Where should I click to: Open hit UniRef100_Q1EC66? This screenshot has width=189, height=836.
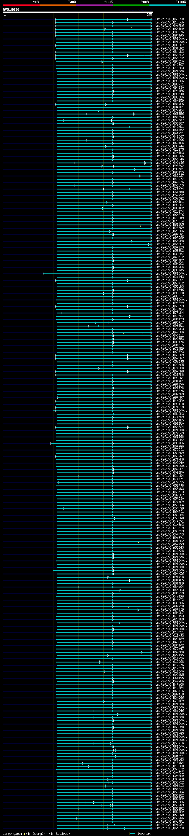pyautogui.click(x=170, y=23)
